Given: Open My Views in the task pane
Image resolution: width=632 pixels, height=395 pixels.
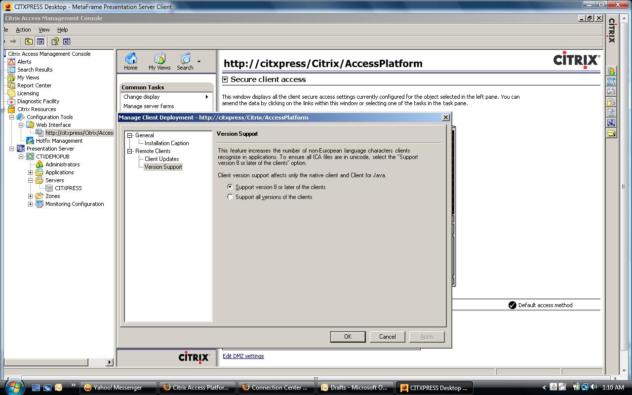Looking at the screenshot, I should [x=159, y=62].
